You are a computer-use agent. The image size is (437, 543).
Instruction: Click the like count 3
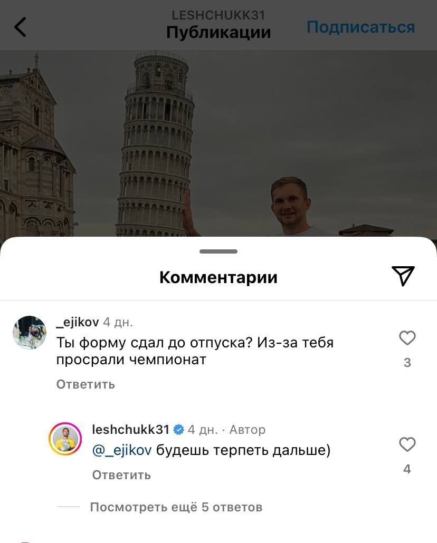click(407, 363)
